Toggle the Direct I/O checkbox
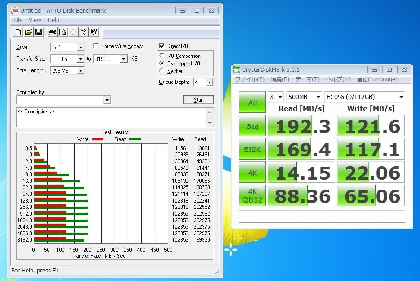The image size is (420, 281). coord(162,46)
